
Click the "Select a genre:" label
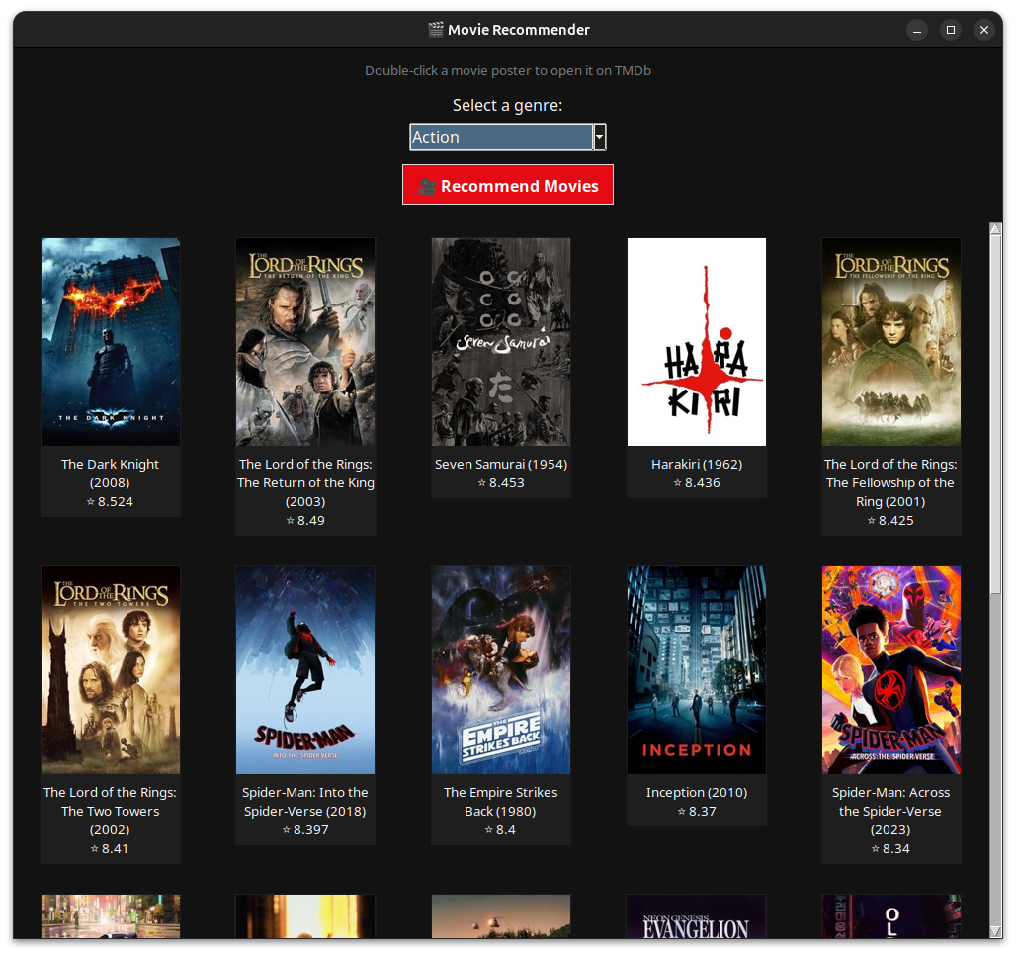click(507, 105)
